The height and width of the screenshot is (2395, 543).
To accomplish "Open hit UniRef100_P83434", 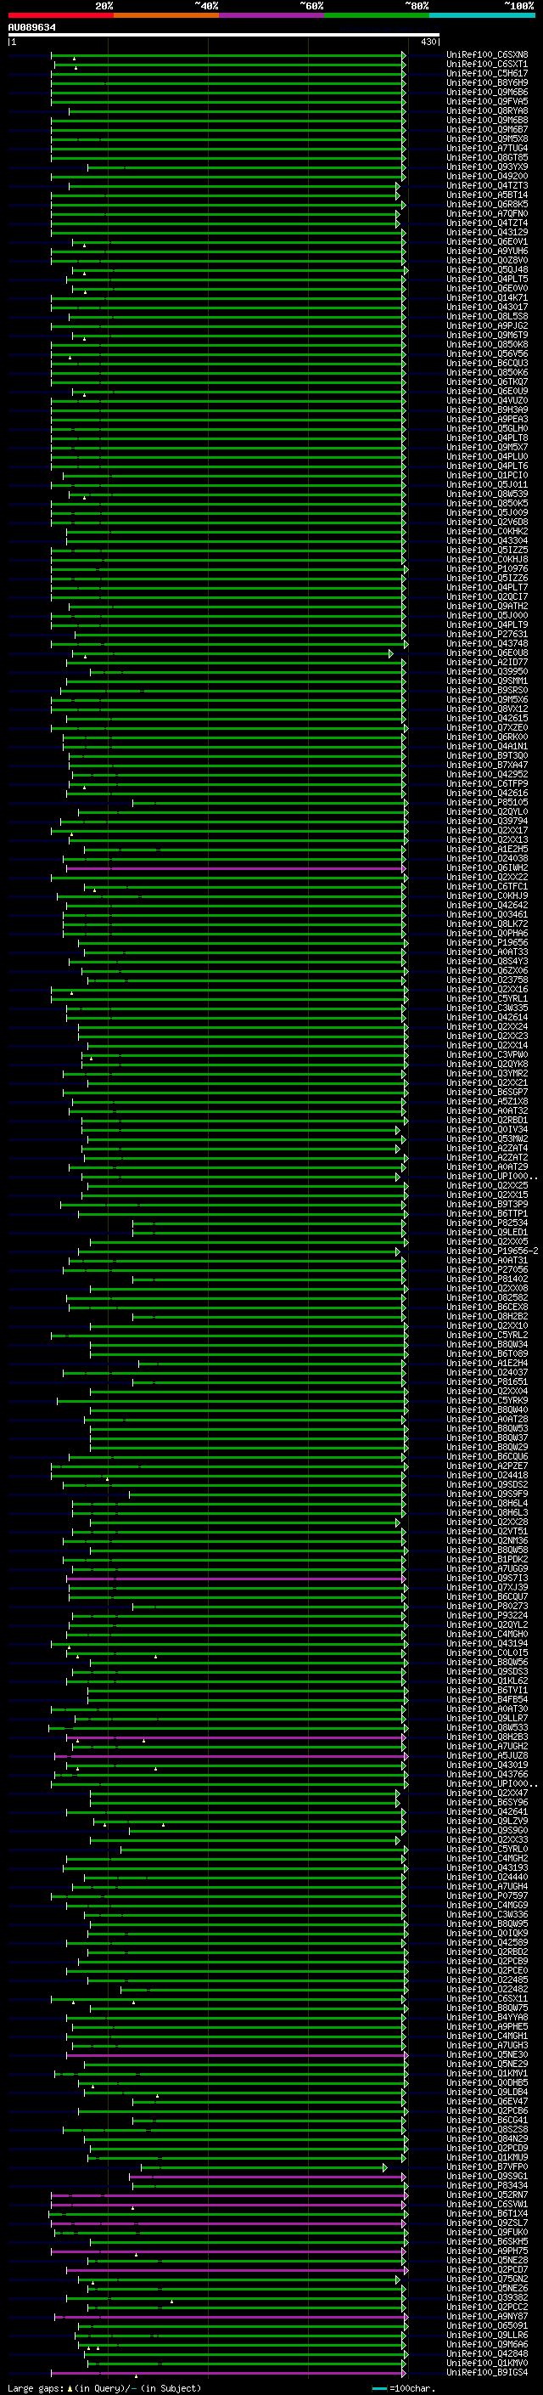I will [486, 2186].
